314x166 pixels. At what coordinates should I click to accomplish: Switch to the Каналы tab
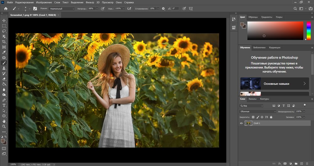(x=252, y=99)
